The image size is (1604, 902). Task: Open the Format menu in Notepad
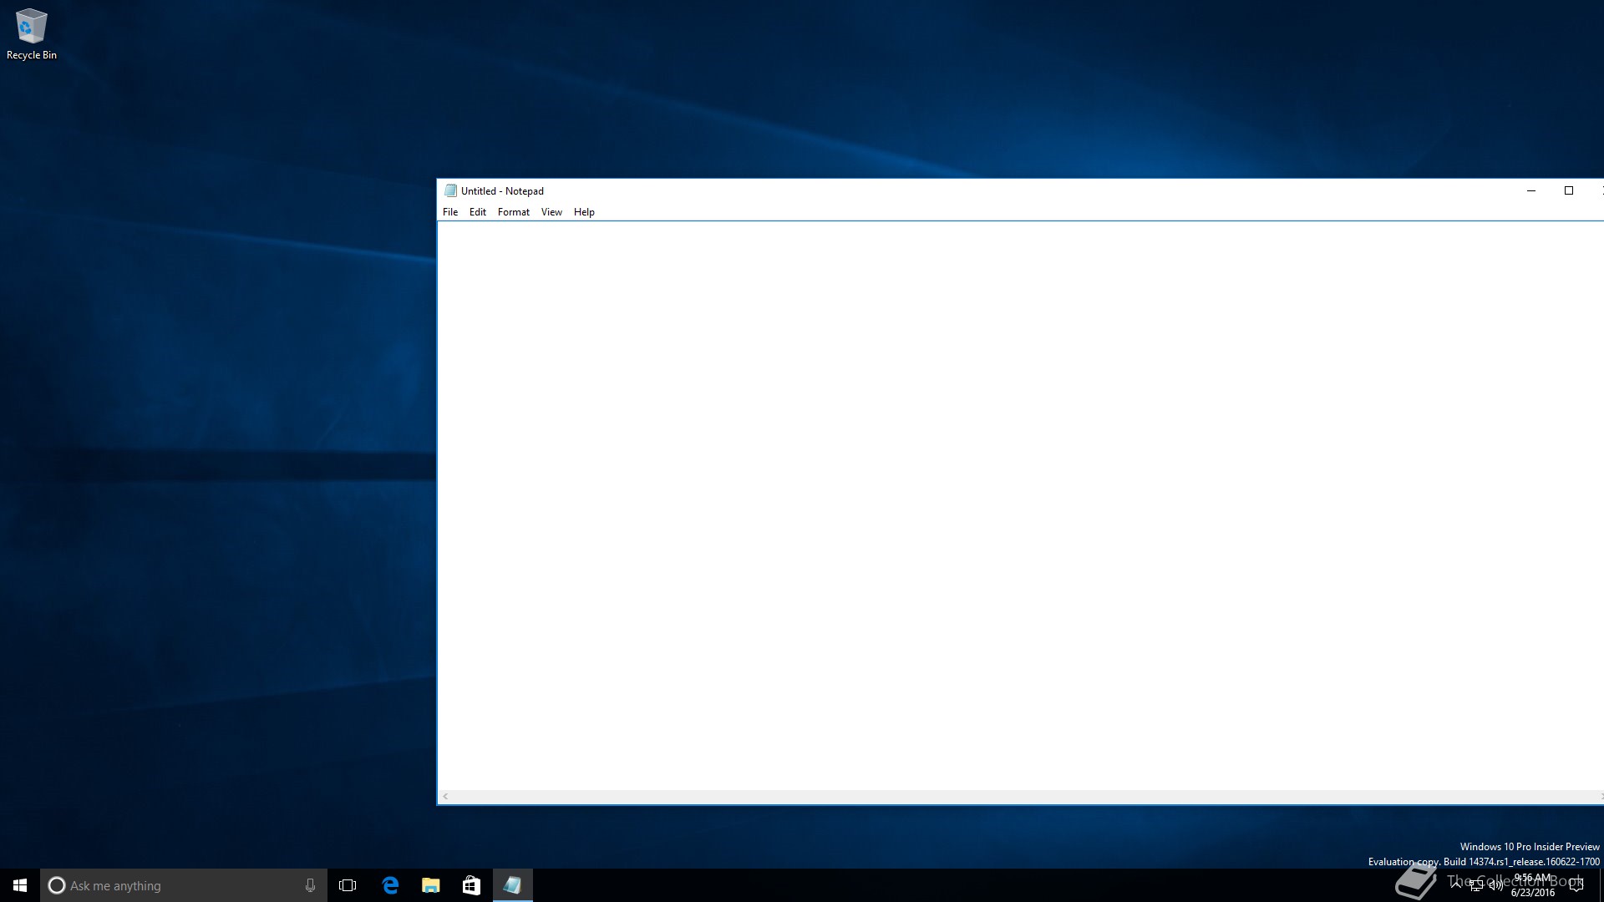514,212
